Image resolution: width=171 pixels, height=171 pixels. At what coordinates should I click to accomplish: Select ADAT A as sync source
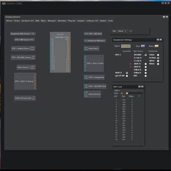point(146,64)
